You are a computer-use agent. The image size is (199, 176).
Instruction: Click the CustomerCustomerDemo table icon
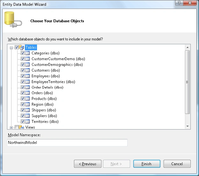pos(27,59)
